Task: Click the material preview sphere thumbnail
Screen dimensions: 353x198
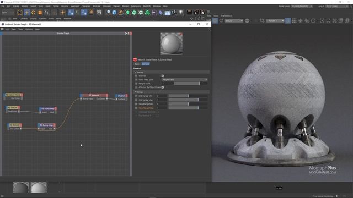Action: [172, 44]
